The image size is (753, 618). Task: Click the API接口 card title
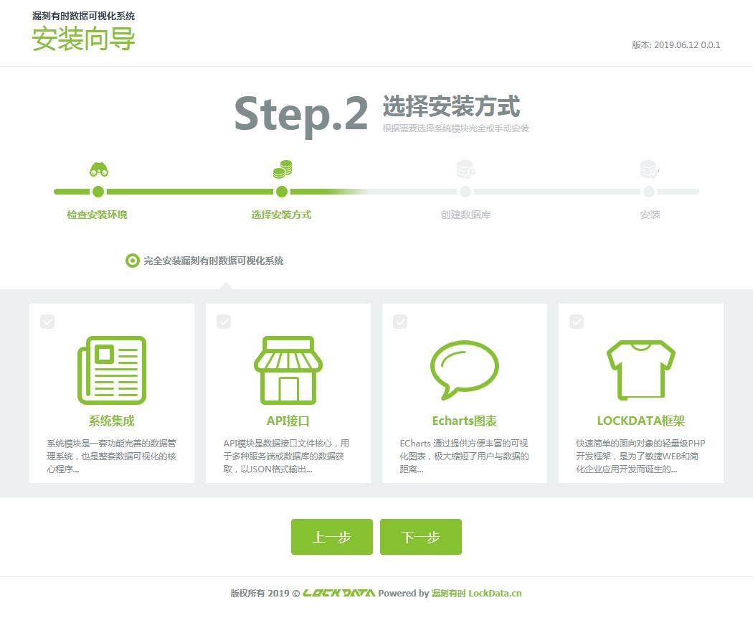tap(288, 421)
